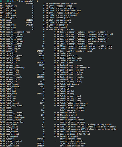Select the MAIN.client_req value 1767137
122x147 pixels.
coord(40,51)
